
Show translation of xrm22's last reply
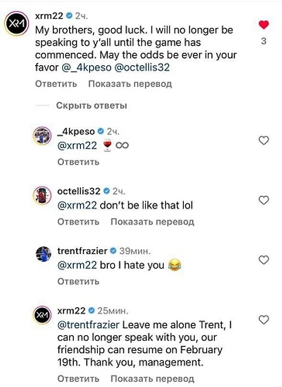click(x=152, y=379)
